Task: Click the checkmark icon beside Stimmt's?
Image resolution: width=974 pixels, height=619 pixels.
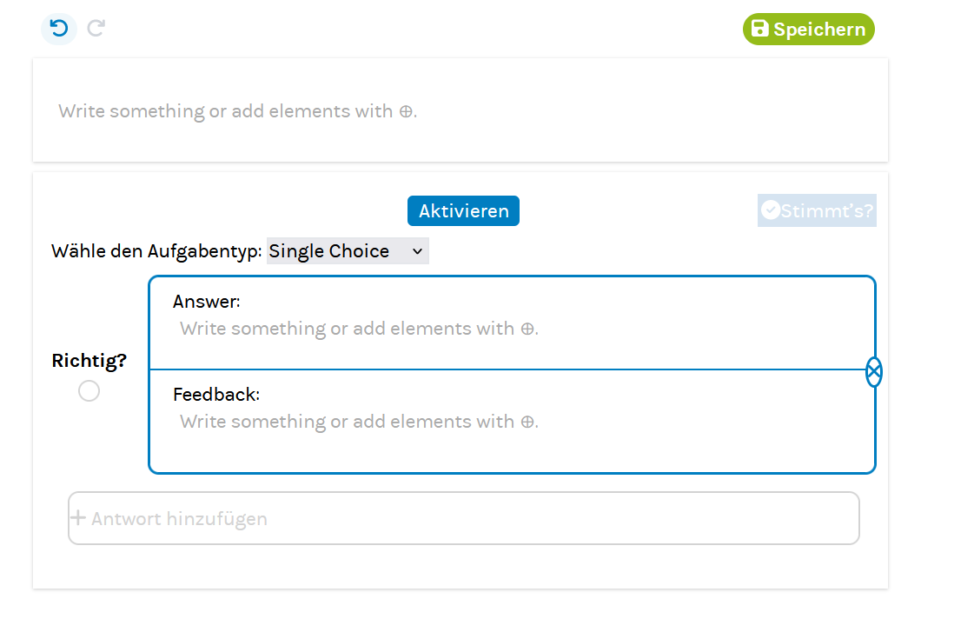Action: pyautogui.click(x=770, y=210)
